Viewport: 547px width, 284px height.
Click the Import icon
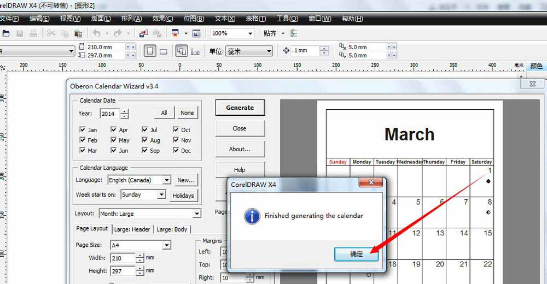143,33
